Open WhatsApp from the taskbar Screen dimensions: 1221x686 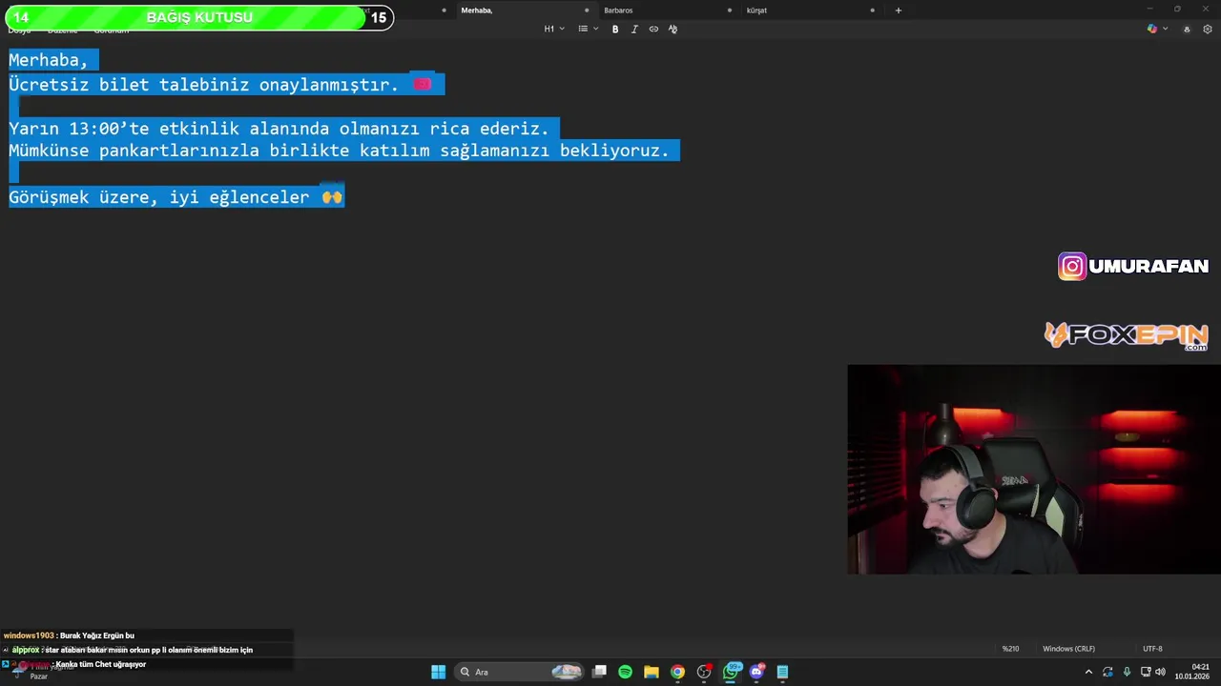pyautogui.click(x=731, y=672)
